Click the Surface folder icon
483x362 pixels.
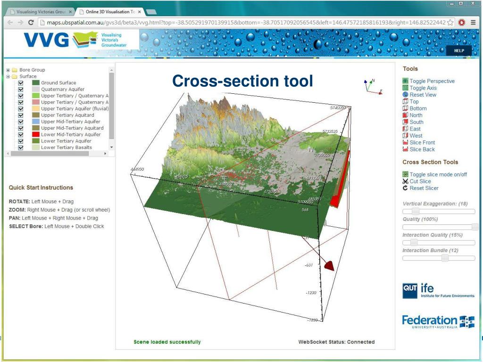pos(15,76)
